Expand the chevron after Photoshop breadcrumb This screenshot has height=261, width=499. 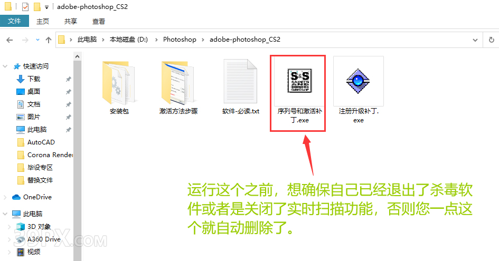click(x=203, y=40)
